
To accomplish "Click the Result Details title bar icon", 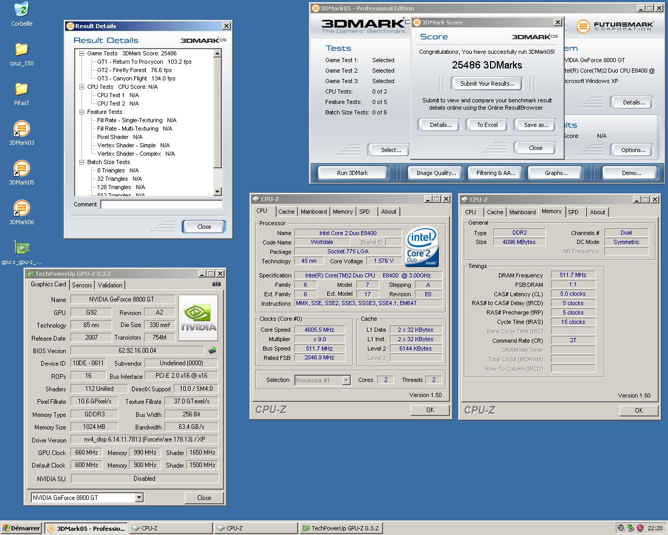I will pos(70,26).
